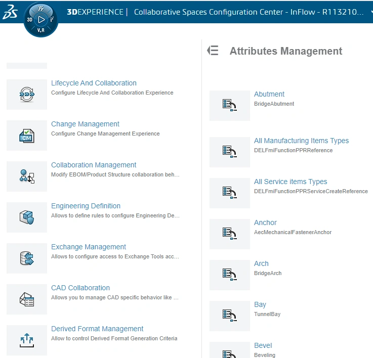This screenshot has height=358, width=373.
Task: Click the compass play button
Action: click(41, 20)
